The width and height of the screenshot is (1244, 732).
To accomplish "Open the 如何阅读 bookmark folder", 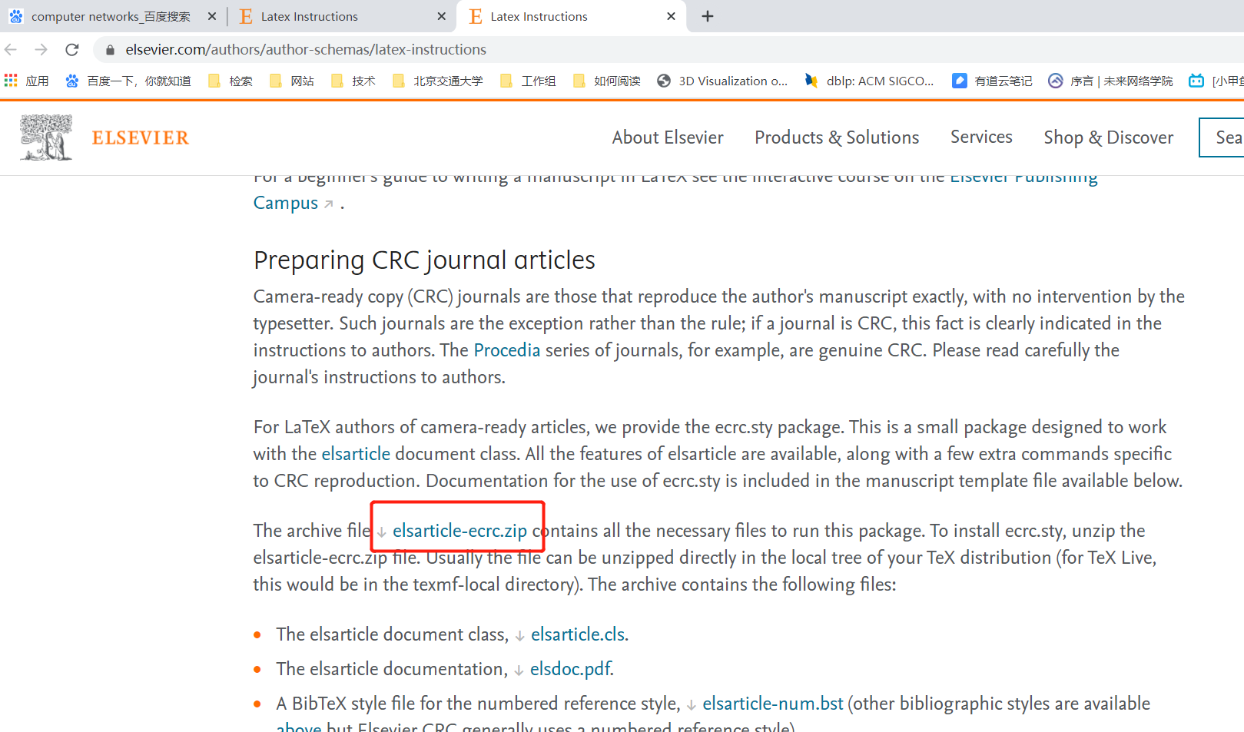I will click(607, 81).
